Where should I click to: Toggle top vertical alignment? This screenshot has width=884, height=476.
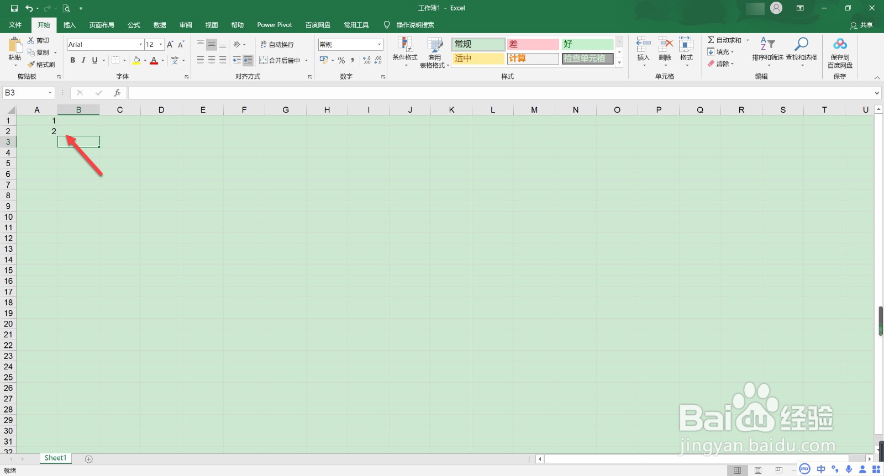[201, 44]
